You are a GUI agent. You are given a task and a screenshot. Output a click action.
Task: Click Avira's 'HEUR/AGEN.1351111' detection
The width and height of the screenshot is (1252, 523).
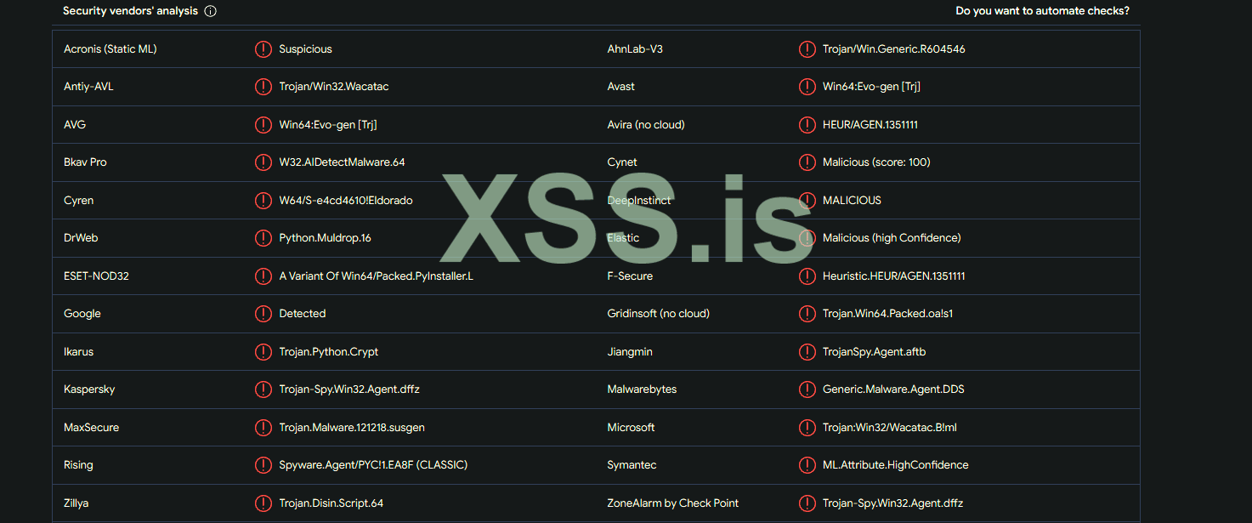[x=870, y=125]
